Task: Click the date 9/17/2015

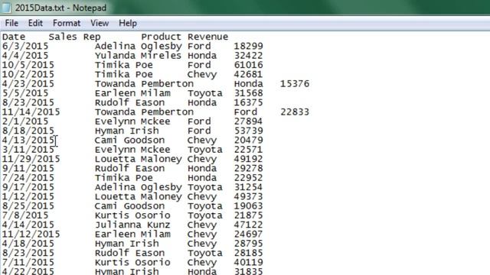Action: pos(28,187)
